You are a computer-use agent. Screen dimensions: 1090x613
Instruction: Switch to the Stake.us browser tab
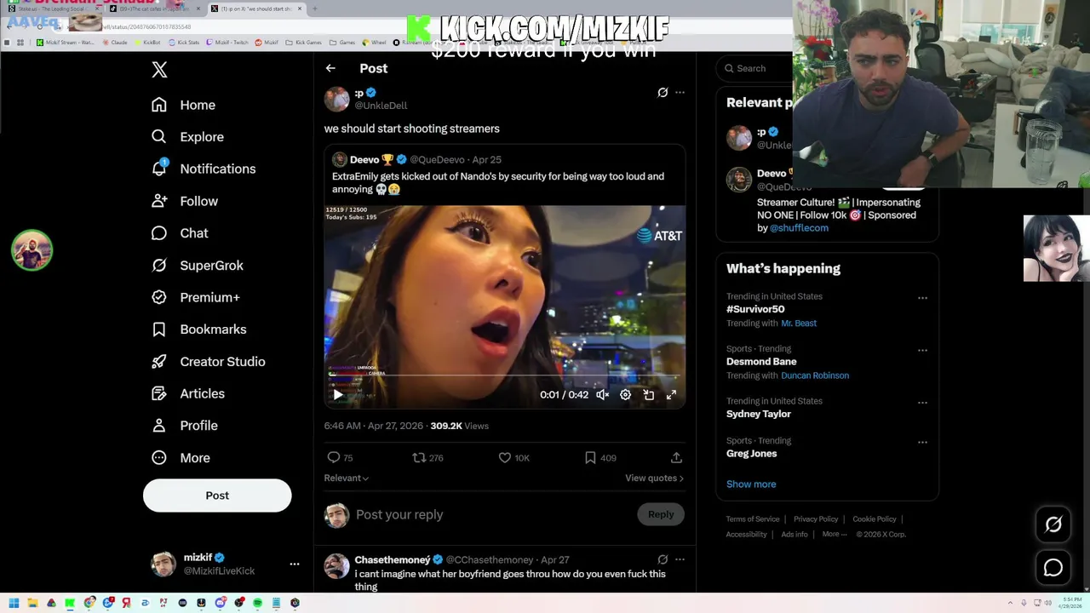(53, 9)
